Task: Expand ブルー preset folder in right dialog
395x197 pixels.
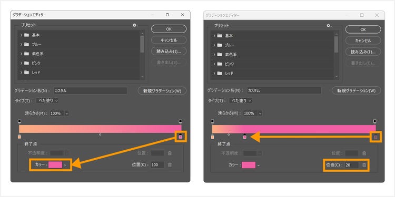Action: (214, 45)
